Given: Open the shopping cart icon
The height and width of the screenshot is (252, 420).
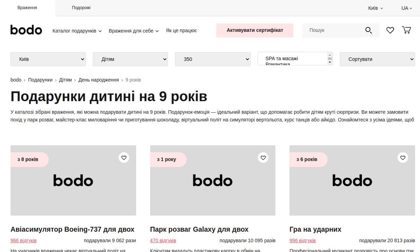Looking at the screenshot, I should pos(406,30).
